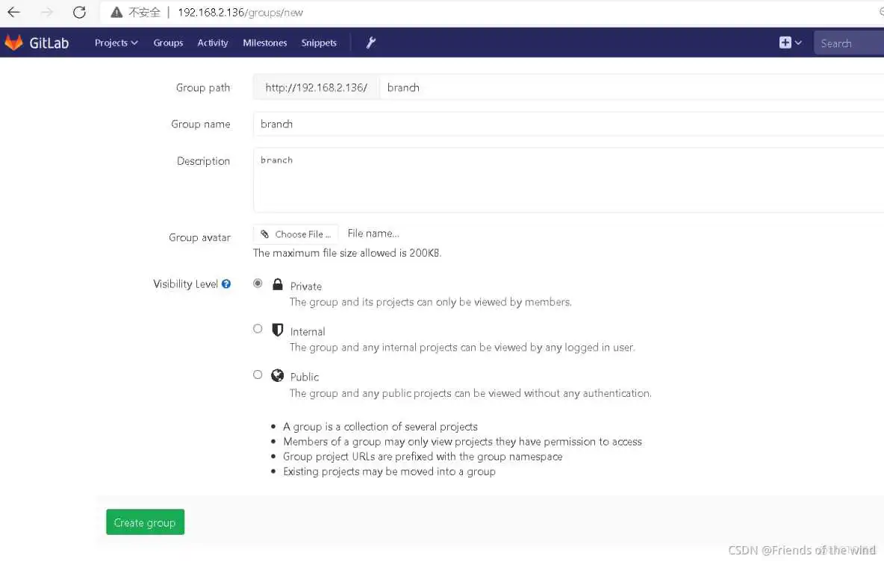Open the Activity navigation item
The height and width of the screenshot is (561, 884).
213,43
